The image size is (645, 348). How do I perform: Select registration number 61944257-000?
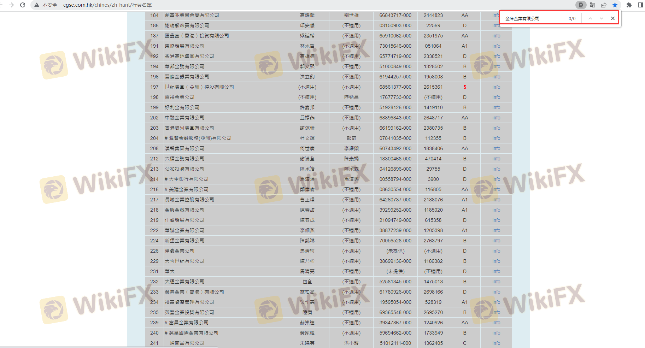(x=395, y=77)
